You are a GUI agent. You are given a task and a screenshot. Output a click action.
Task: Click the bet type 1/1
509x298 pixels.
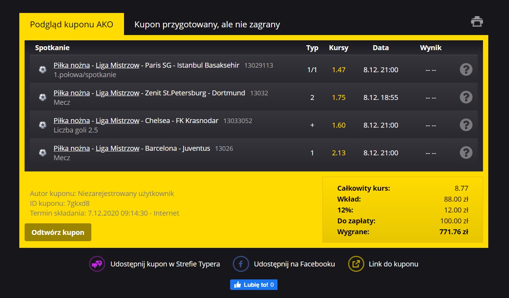point(312,70)
